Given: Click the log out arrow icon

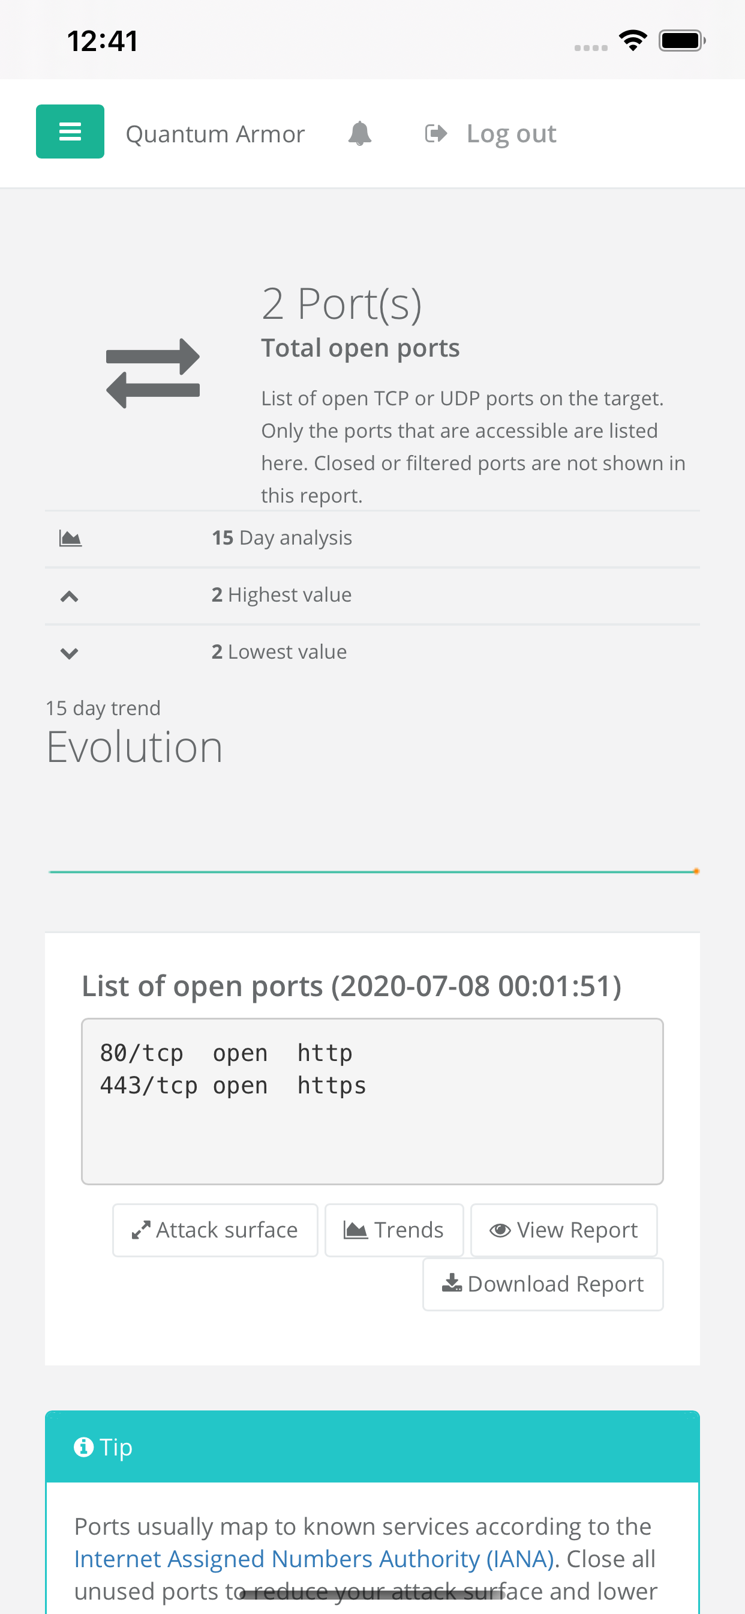Looking at the screenshot, I should pos(435,132).
